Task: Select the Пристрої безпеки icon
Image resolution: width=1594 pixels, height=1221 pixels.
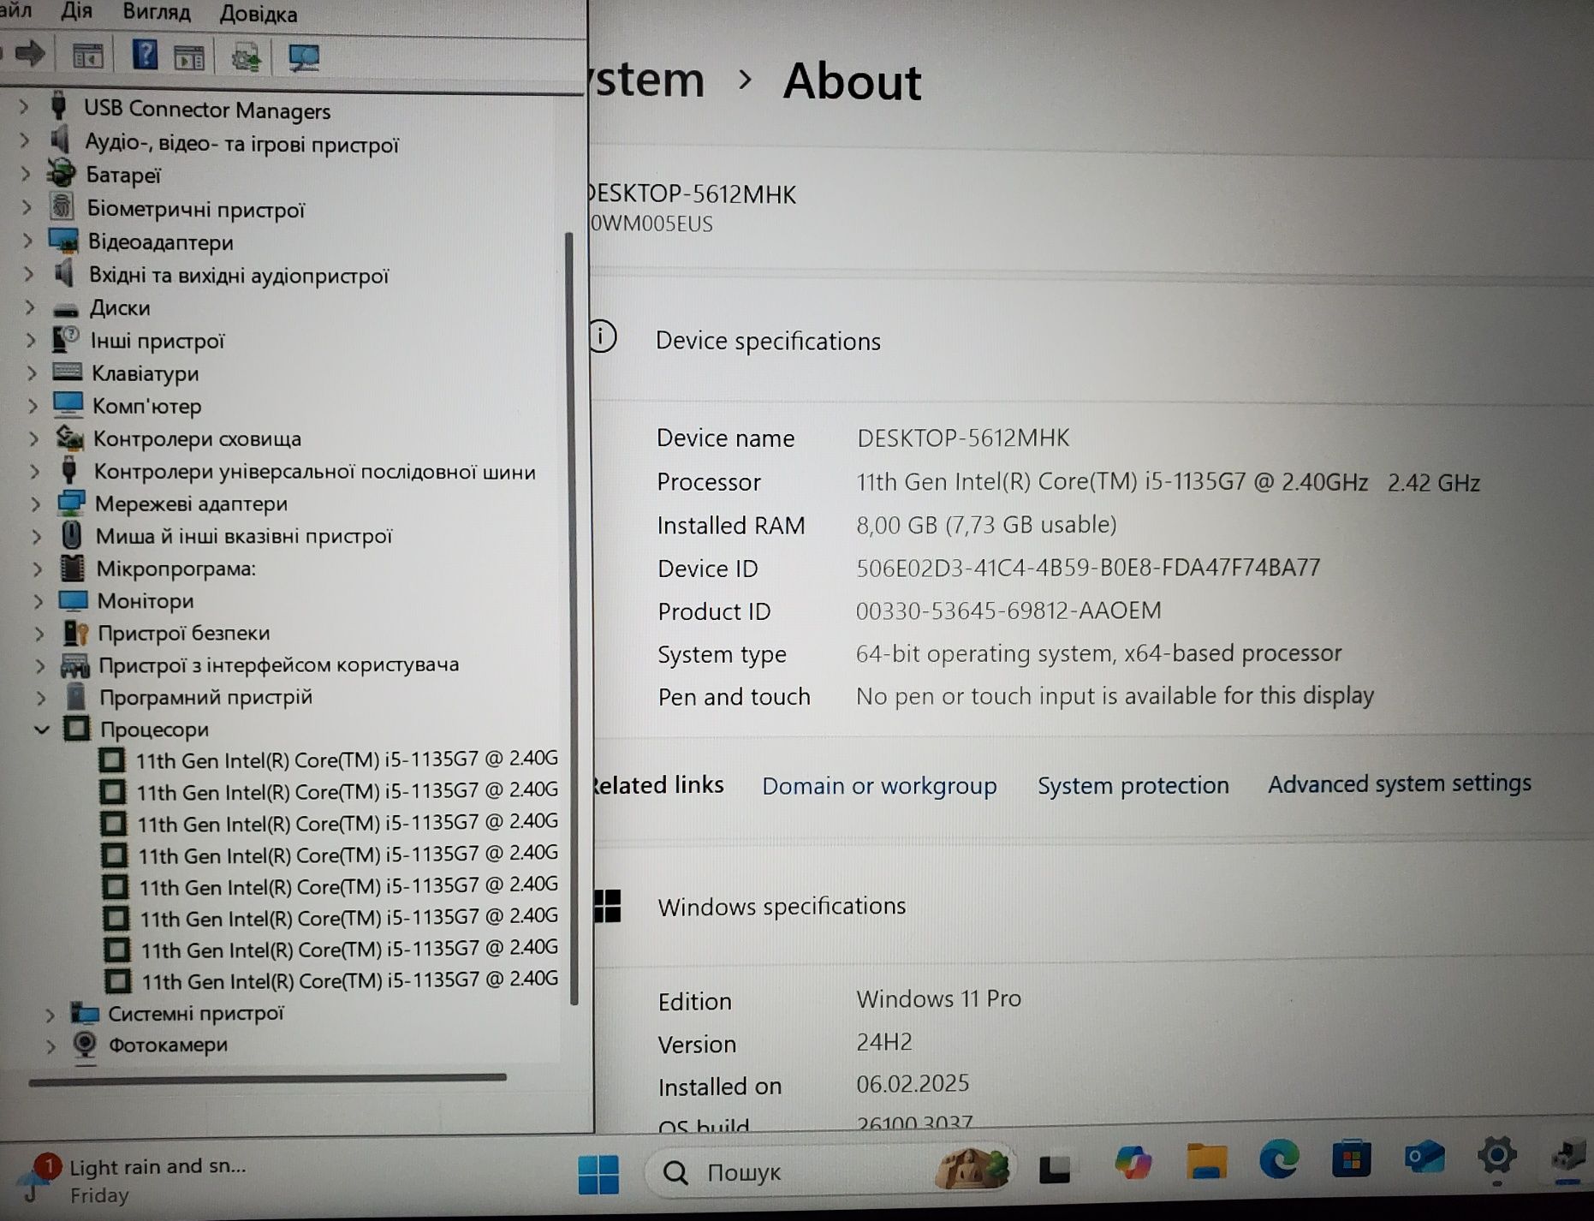Action: coord(75,633)
